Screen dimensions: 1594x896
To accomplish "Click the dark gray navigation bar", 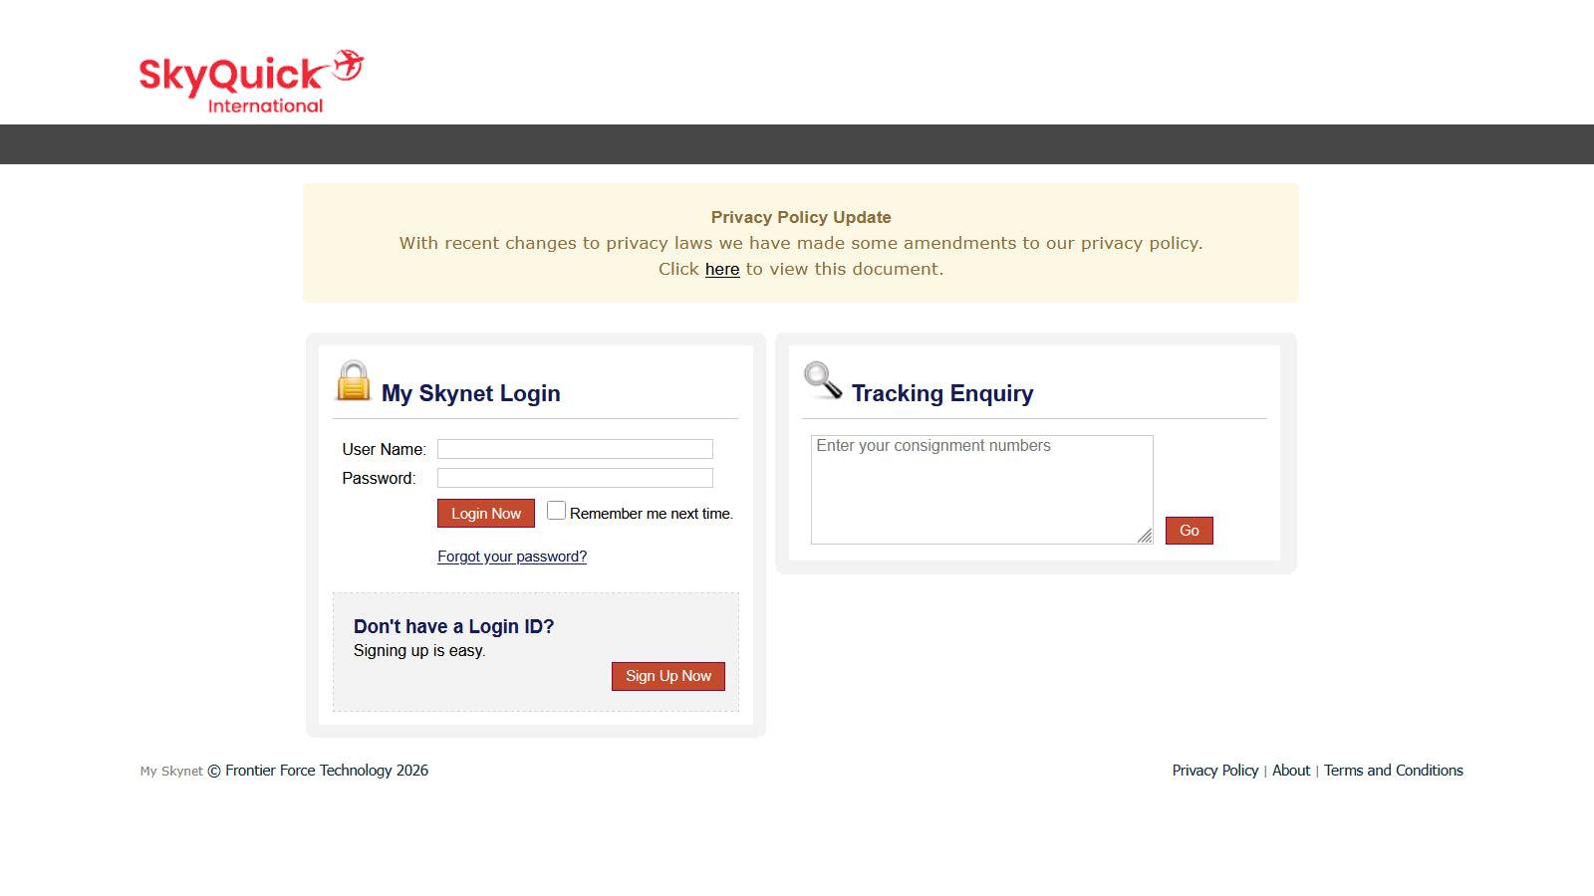I will tap(797, 144).
